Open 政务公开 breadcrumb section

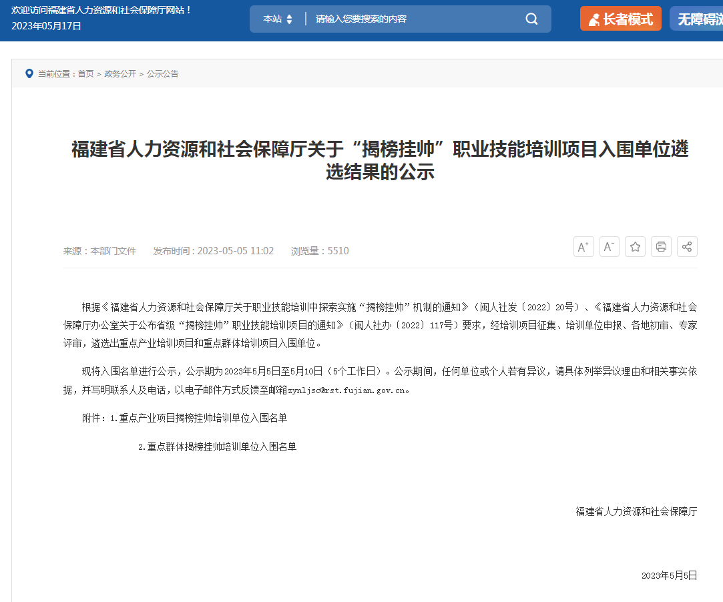click(120, 73)
